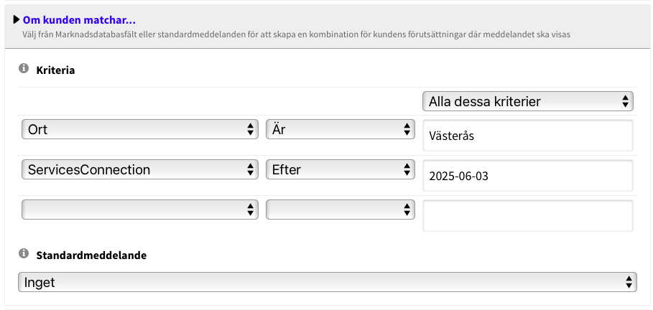
Task: Open the "Ort" field dropdown
Action: pos(139,130)
